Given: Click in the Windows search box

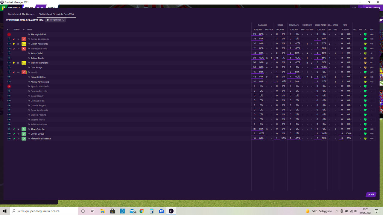Looking at the screenshot, I should [x=44, y=211].
